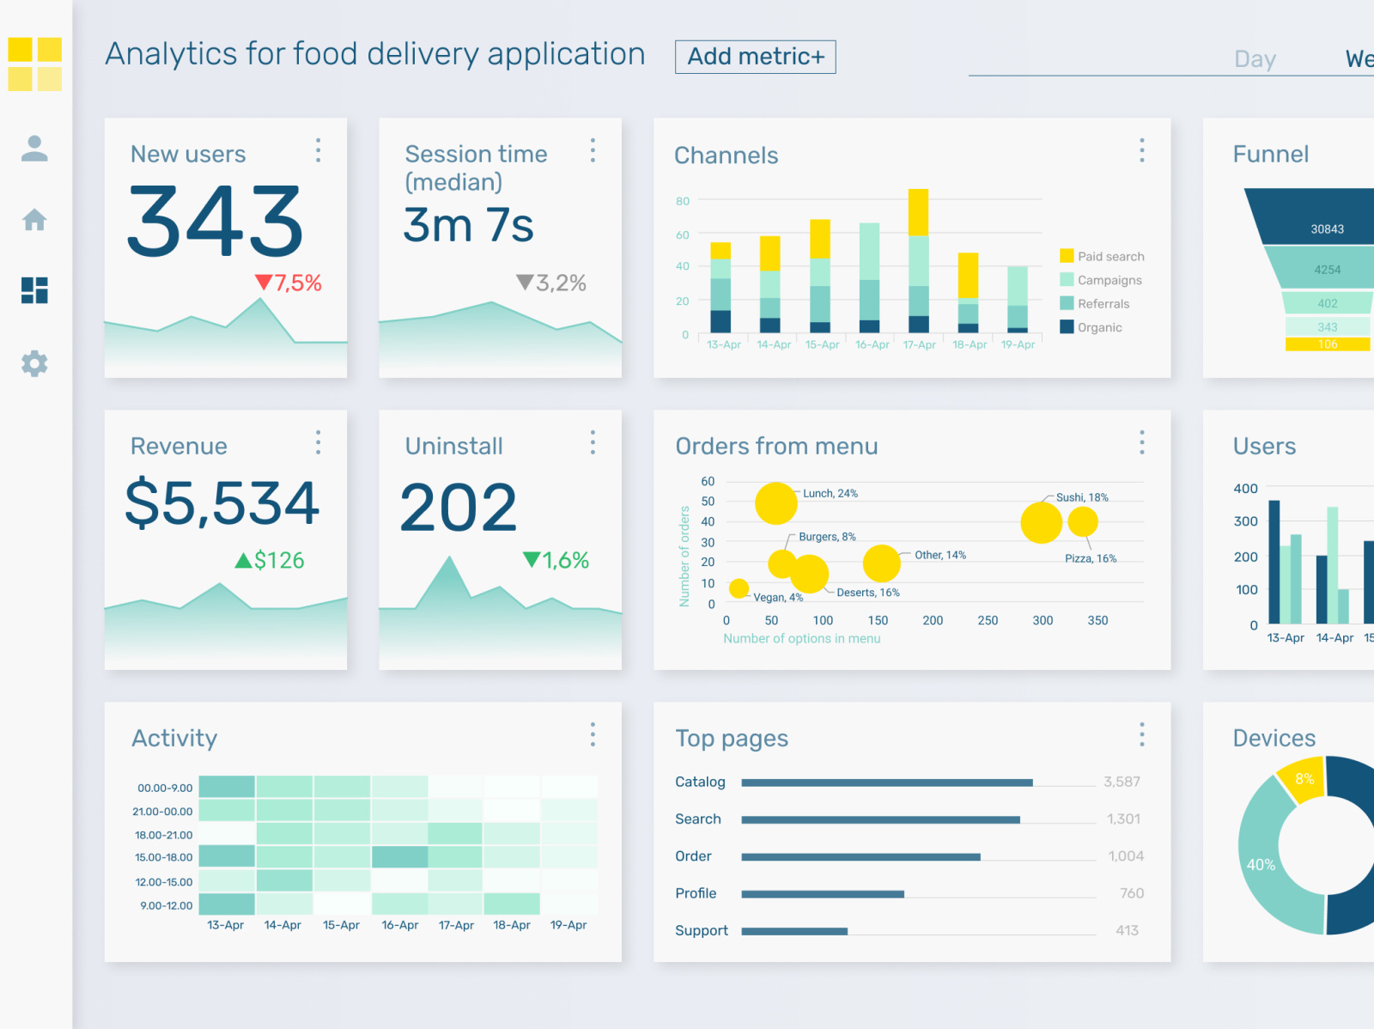Open the Devices card overflow menu
Image resolution: width=1374 pixels, height=1029 pixels.
tap(1369, 734)
